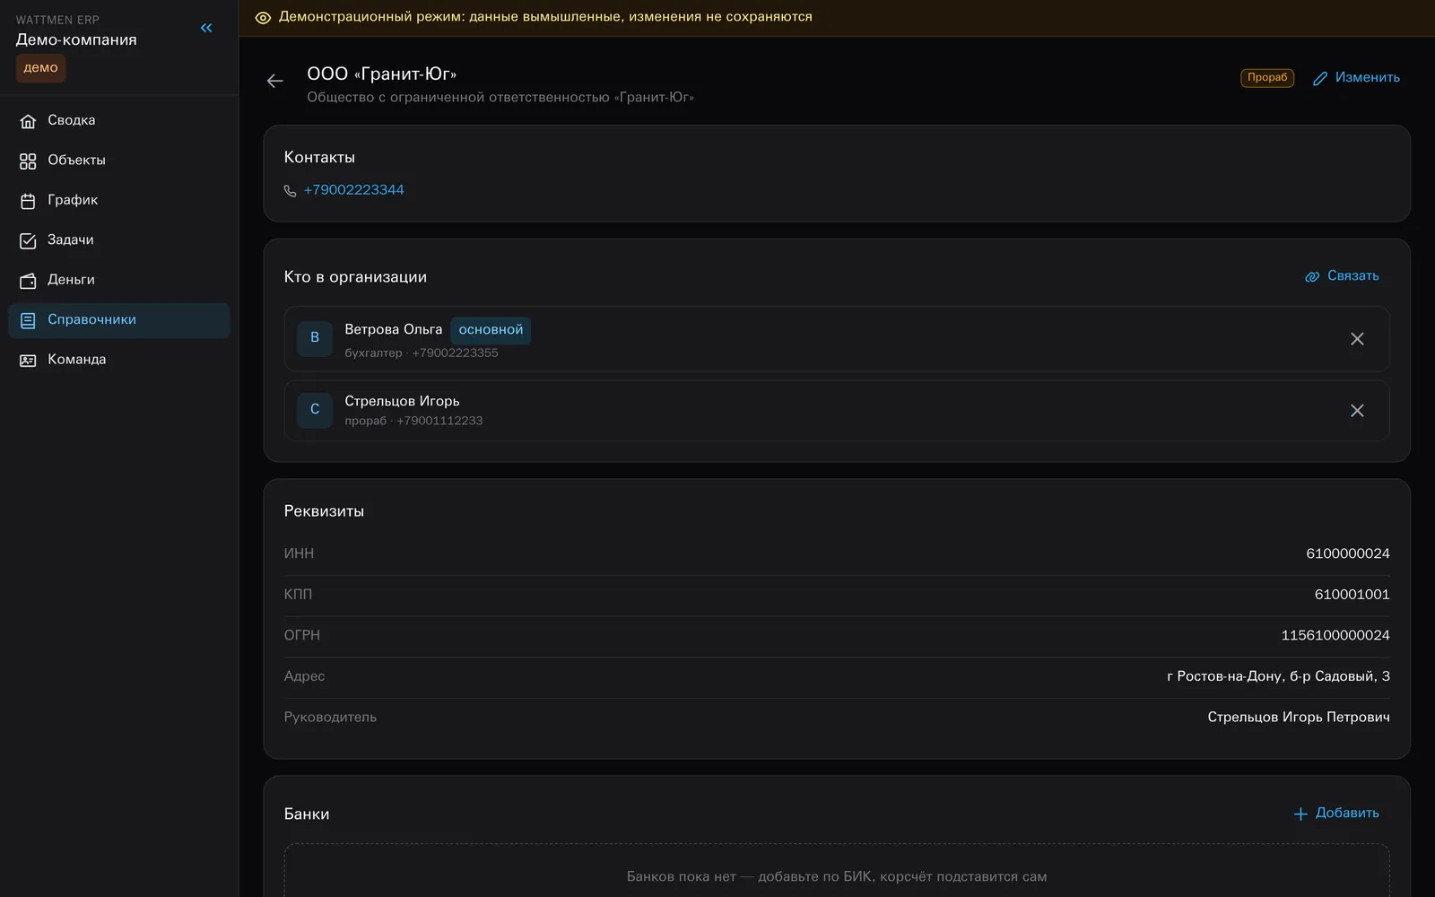Remove Ветрова Ольга from the organization
The width and height of the screenshot is (1435, 897).
pos(1357,339)
